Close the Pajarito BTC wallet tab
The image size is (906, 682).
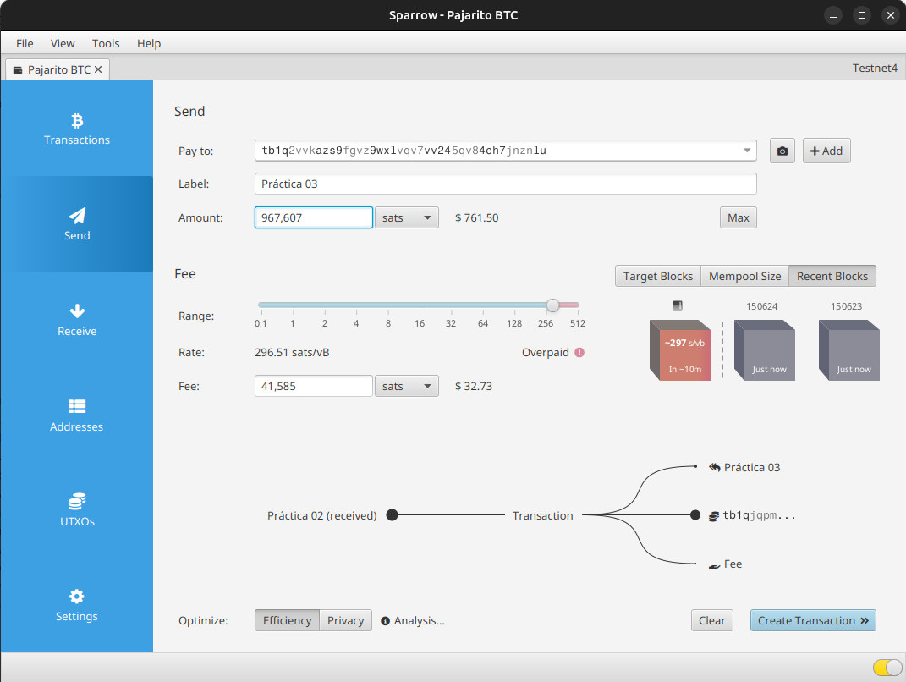(98, 69)
